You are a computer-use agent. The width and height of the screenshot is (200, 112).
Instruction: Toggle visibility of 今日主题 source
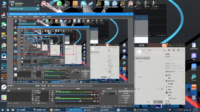click(x=49, y=97)
